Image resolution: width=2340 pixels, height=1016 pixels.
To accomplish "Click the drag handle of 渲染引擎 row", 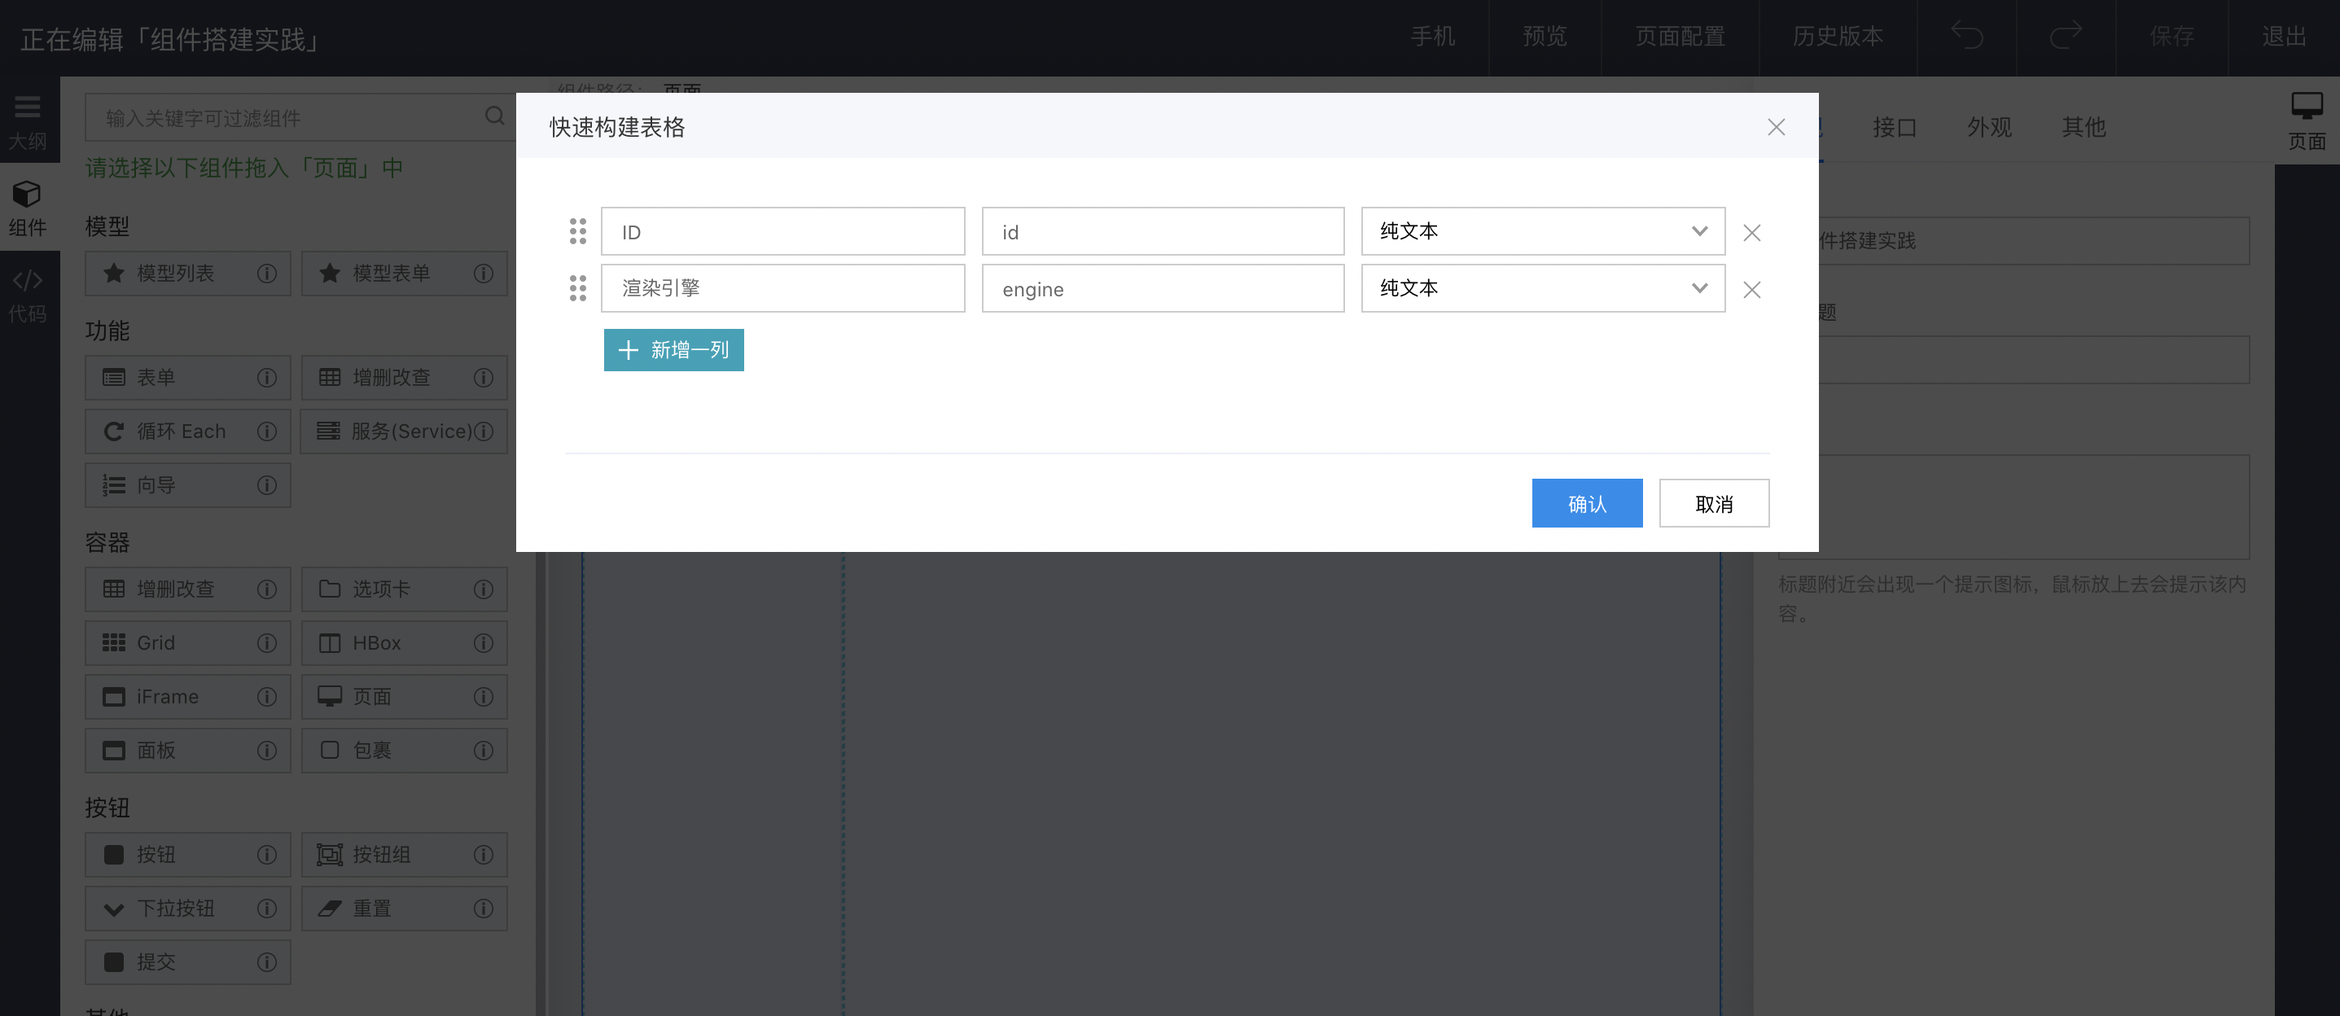I will point(578,288).
